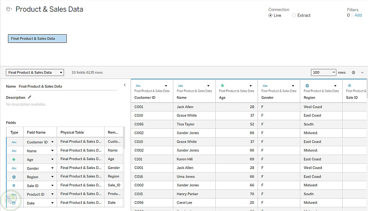368x211 pixels.
Task: Open Gender column dropdown menu
Action: pos(293,86)
